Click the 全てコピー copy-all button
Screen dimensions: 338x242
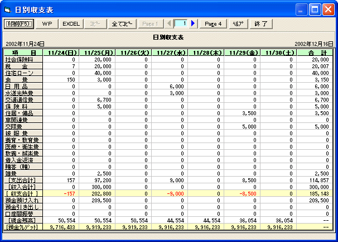tap(122, 24)
